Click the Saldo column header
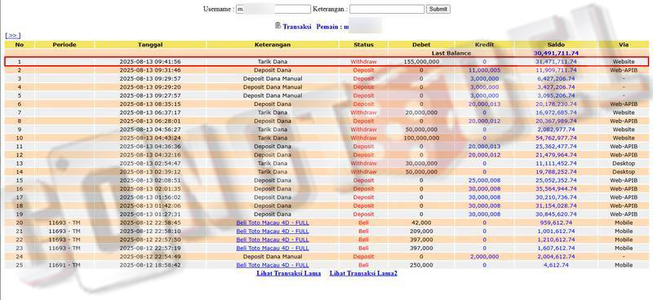The image size is (653, 300). tap(557, 45)
